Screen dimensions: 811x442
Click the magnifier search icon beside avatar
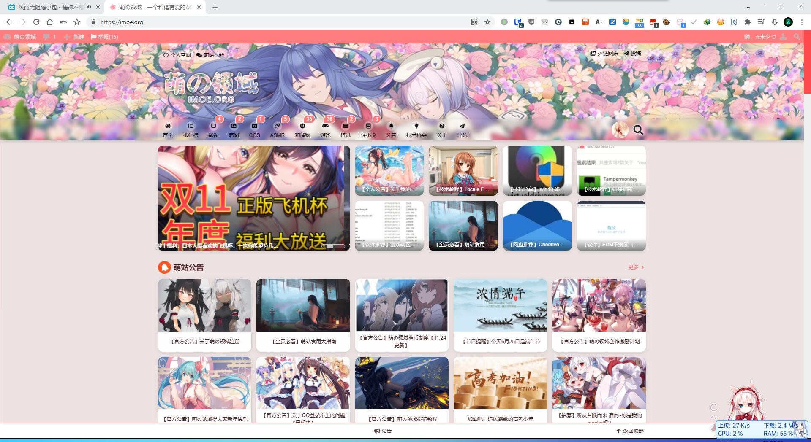638,130
